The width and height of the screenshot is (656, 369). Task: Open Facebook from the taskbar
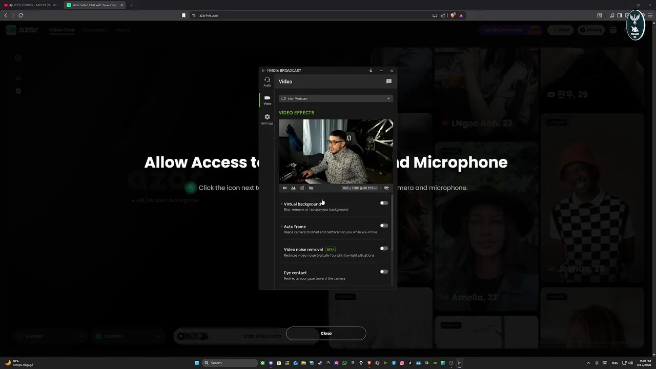coord(394,363)
